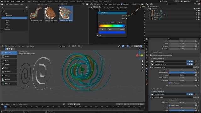201x113 pixels.
Task: Click the Options button in viewport
Action: [x=141, y=49]
